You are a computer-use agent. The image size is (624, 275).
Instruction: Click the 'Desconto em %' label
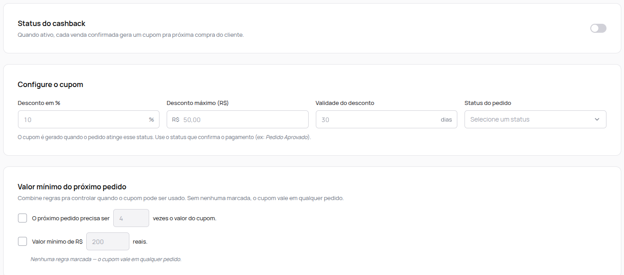39,103
